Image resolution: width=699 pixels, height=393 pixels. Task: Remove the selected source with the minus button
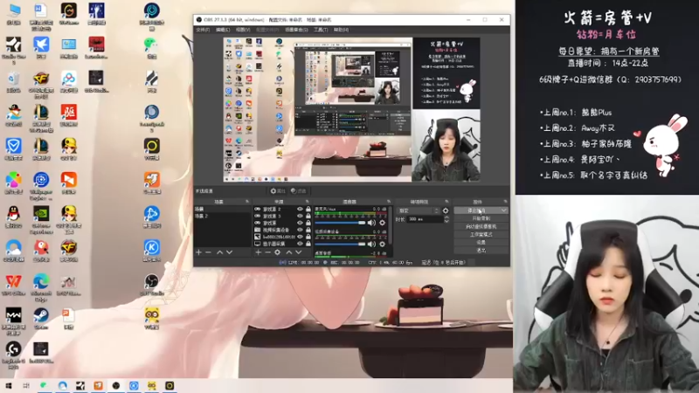click(267, 252)
